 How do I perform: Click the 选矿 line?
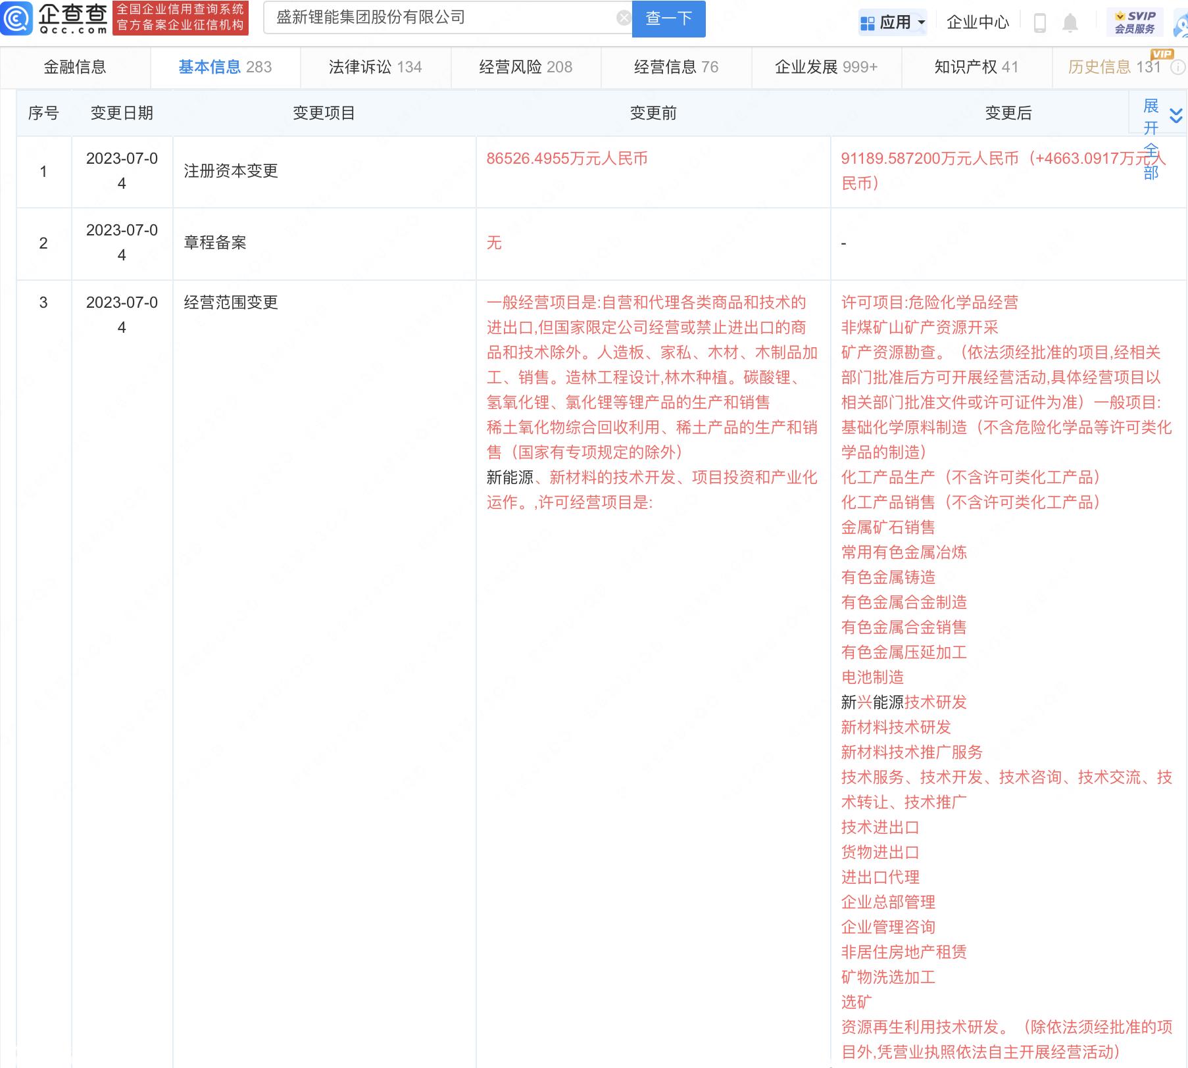[x=856, y=1002]
